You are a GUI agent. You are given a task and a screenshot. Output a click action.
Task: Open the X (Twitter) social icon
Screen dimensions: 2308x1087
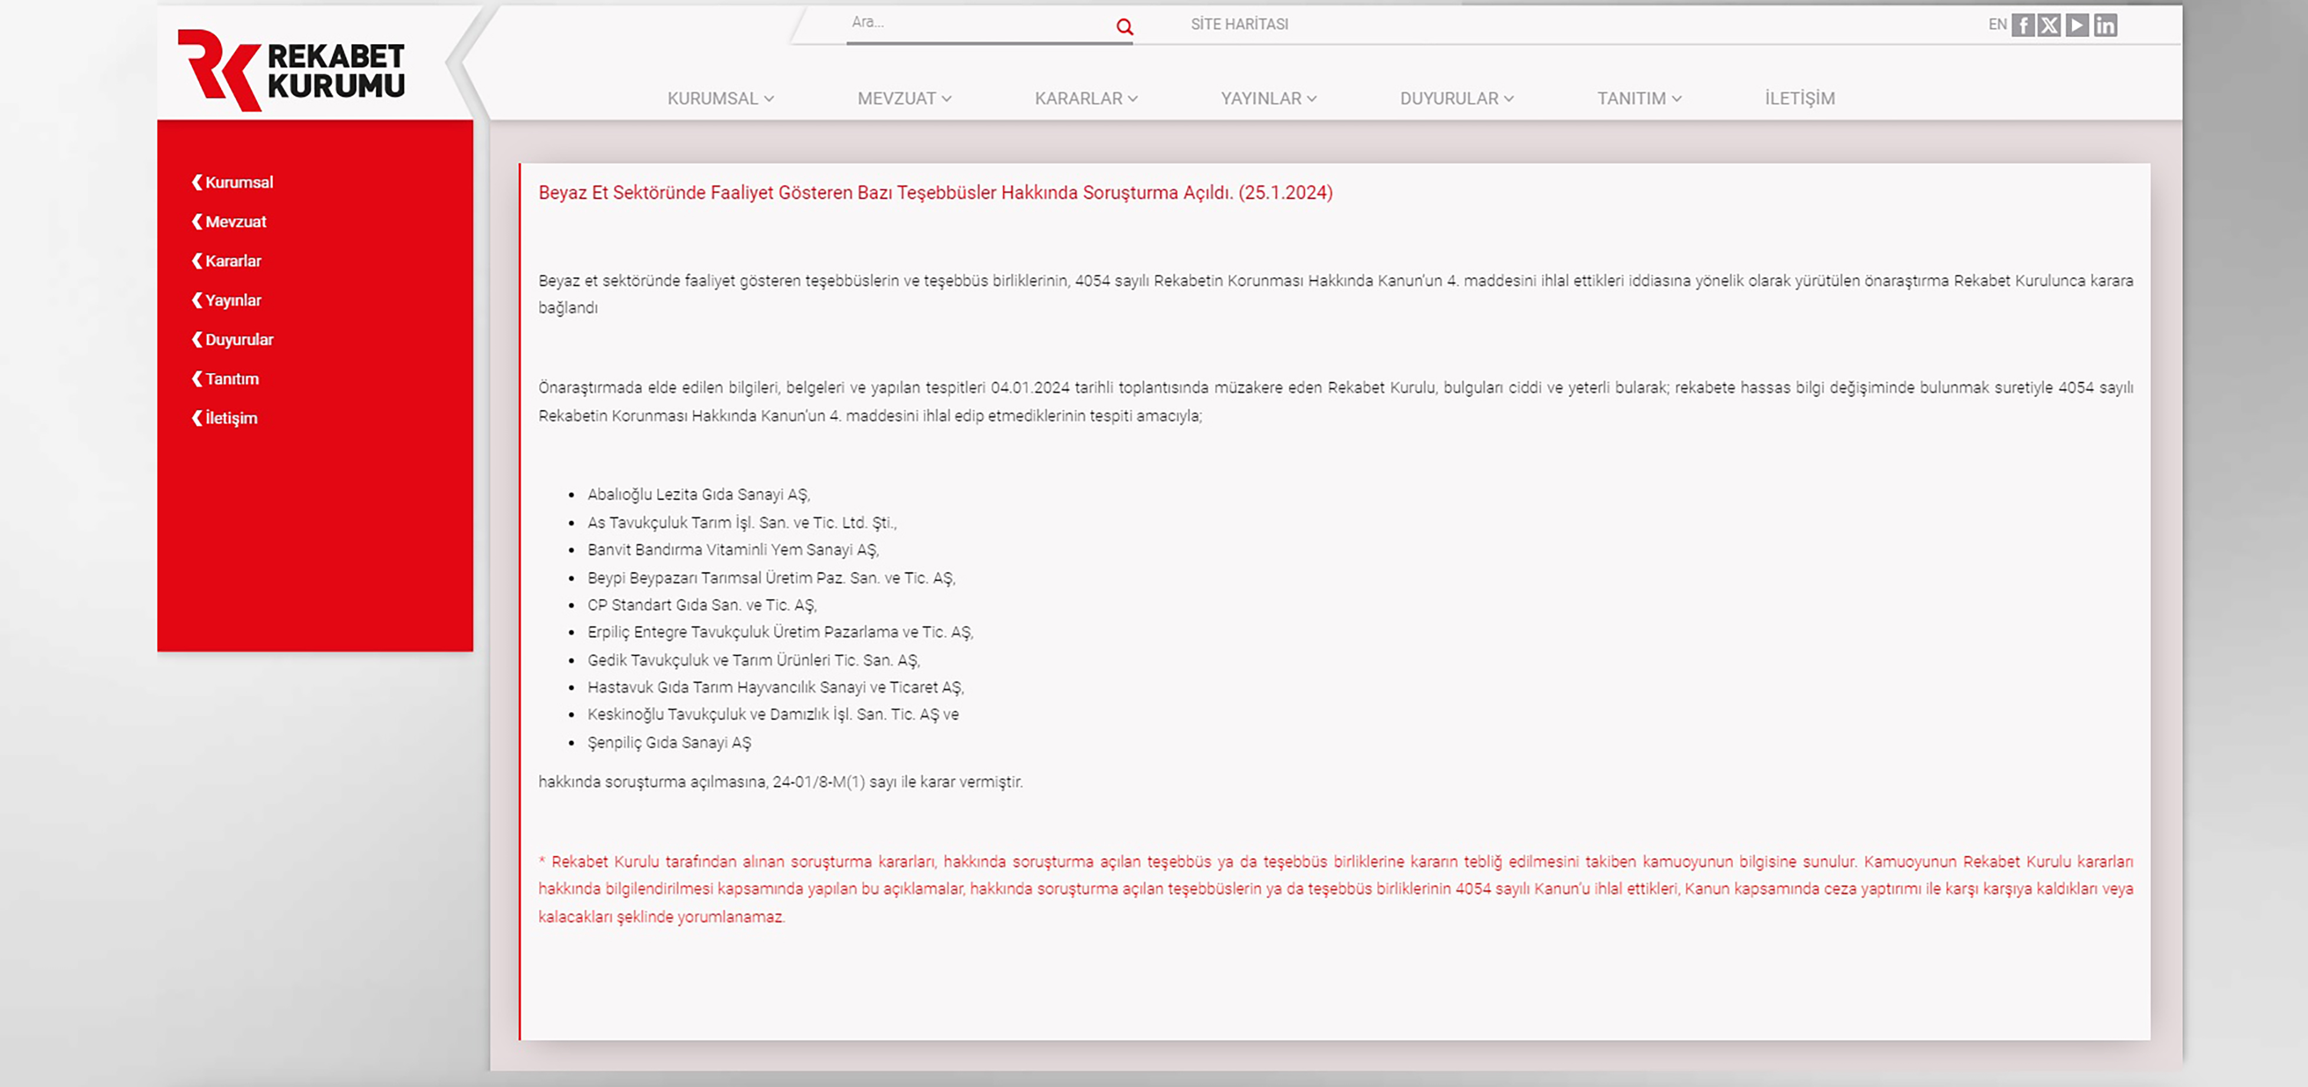point(2049,25)
